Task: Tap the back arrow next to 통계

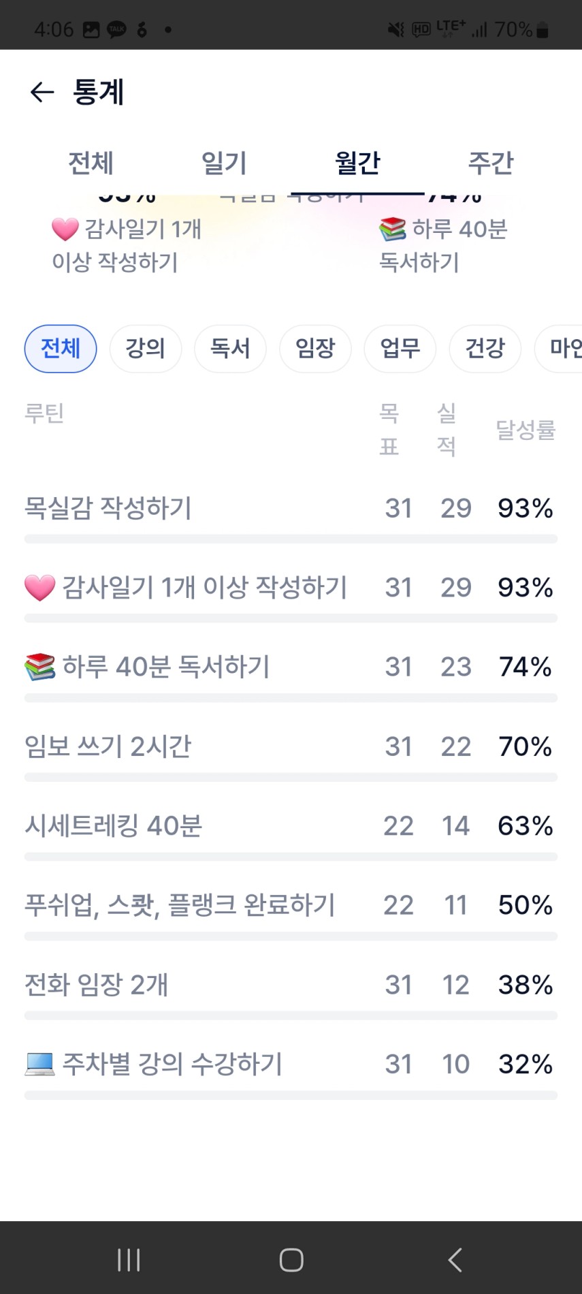Action: pyautogui.click(x=42, y=92)
